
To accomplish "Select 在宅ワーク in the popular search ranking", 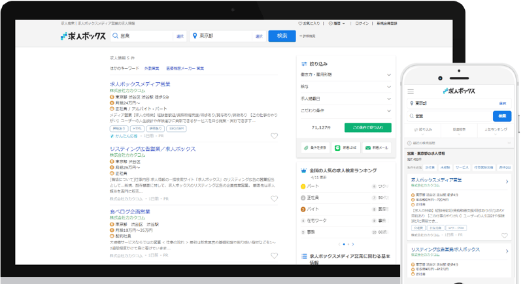I will (x=316, y=221).
